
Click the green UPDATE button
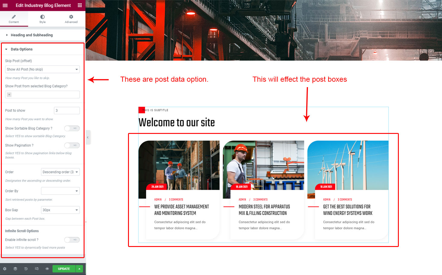point(64,269)
